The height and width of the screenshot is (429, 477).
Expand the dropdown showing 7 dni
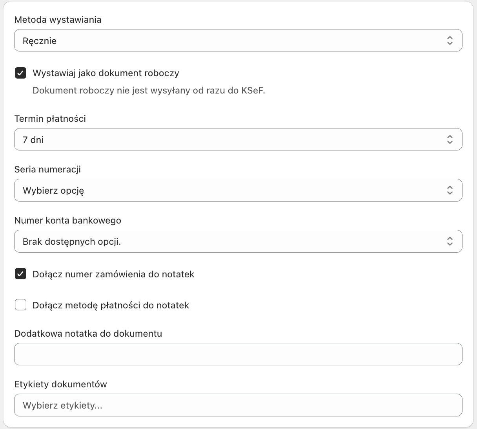click(x=231, y=139)
